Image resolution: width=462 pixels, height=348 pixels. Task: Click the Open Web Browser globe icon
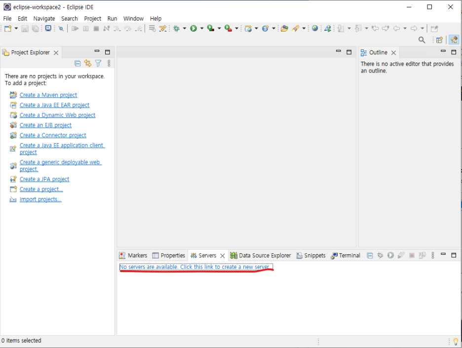pyautogui.click(x=315, y=29)
